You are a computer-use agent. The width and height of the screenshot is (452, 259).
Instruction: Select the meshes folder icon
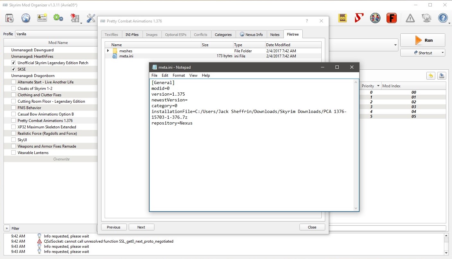(x=115, y=51)
